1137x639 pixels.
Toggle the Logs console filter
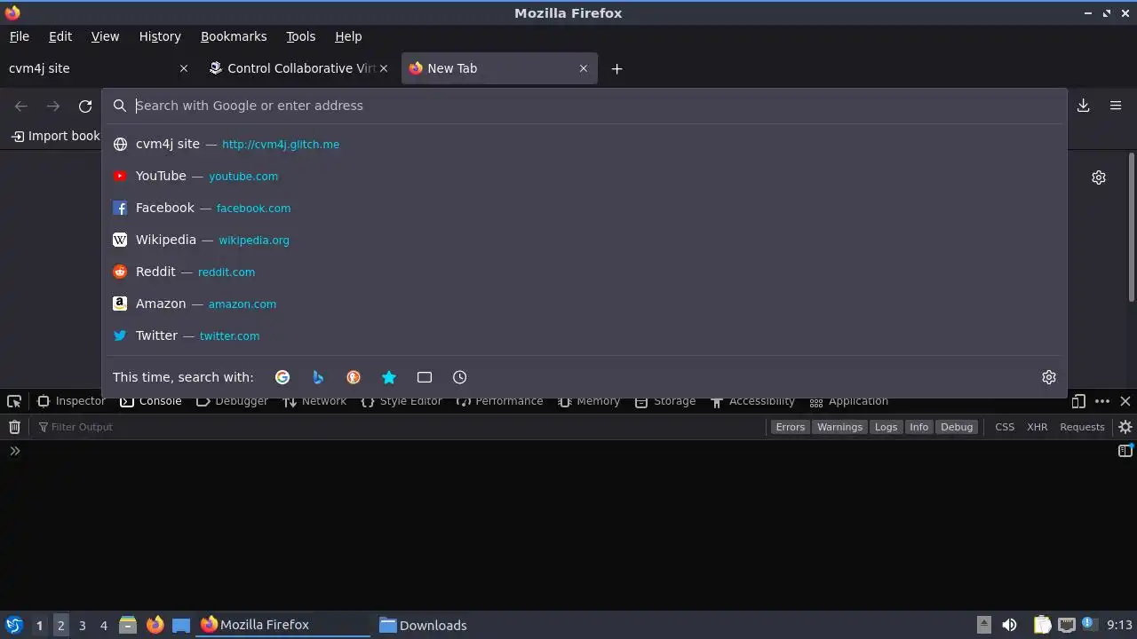(886, 427)
